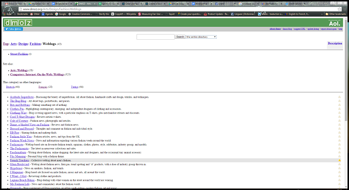The height and width of the screenshot is (190, 349).
Task: Open the Creative Commons bookmark
Action: coord(80,14)
